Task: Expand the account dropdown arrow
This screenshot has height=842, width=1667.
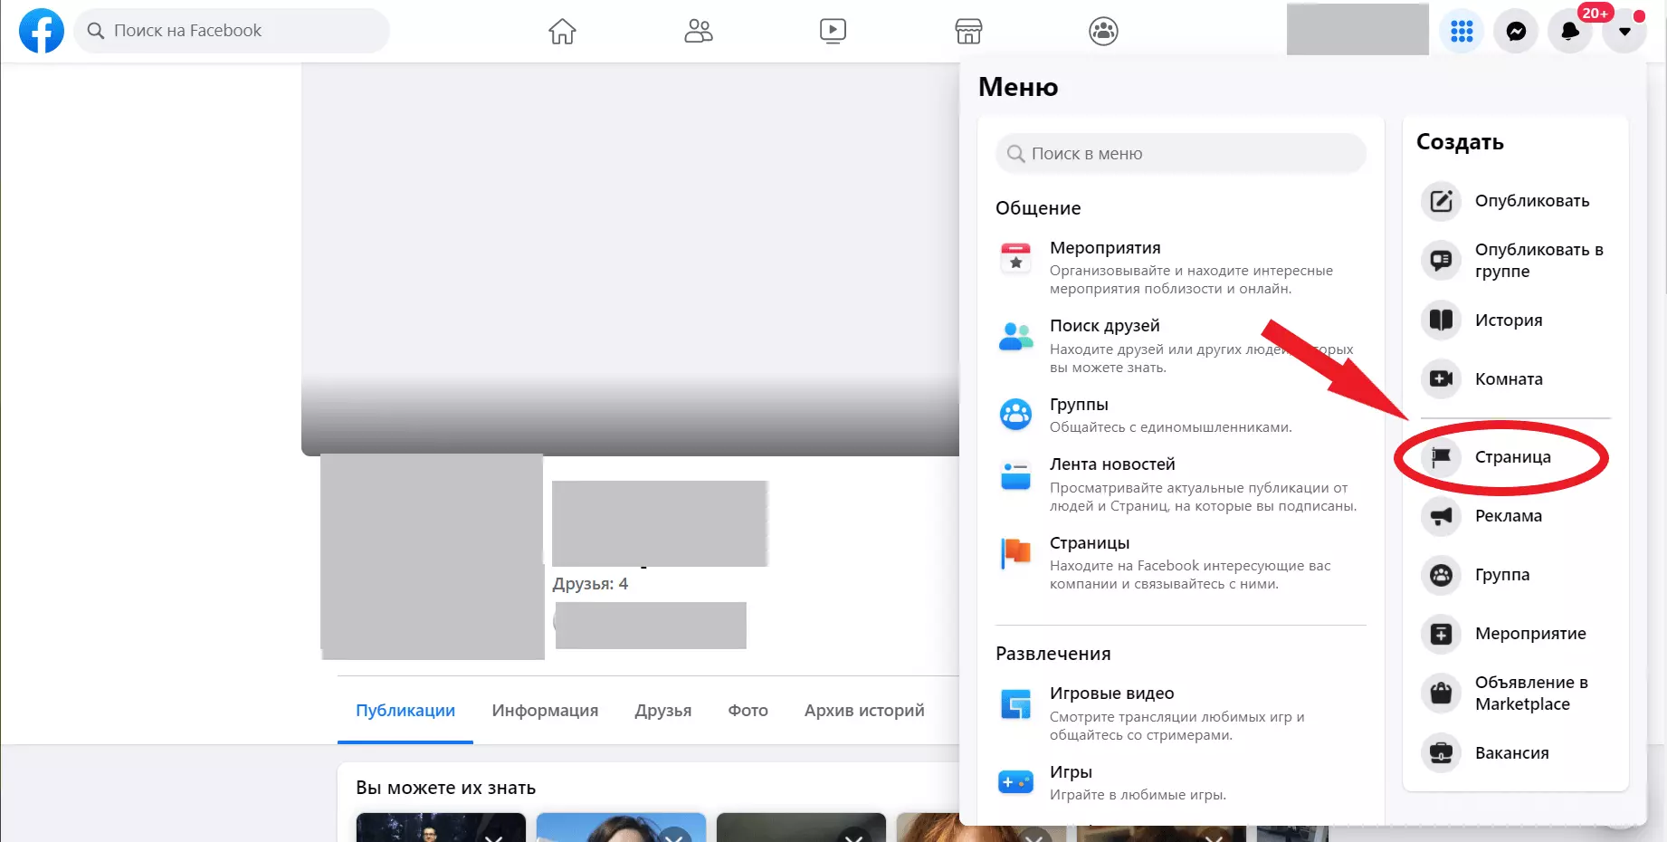Action: click(1624, 31)
